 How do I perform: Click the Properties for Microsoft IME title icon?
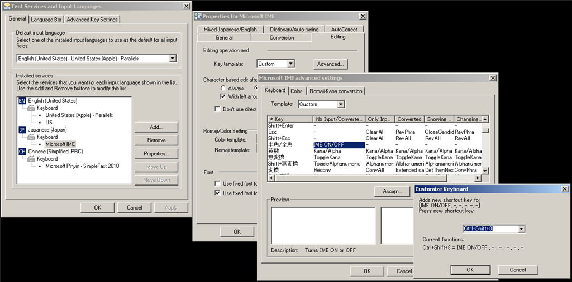[x=198, y=16]
